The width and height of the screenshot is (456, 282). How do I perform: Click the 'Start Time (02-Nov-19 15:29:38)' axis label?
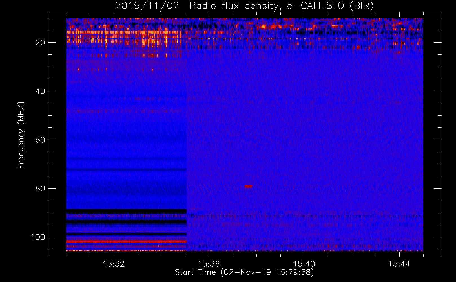click(x=244, y=272)
